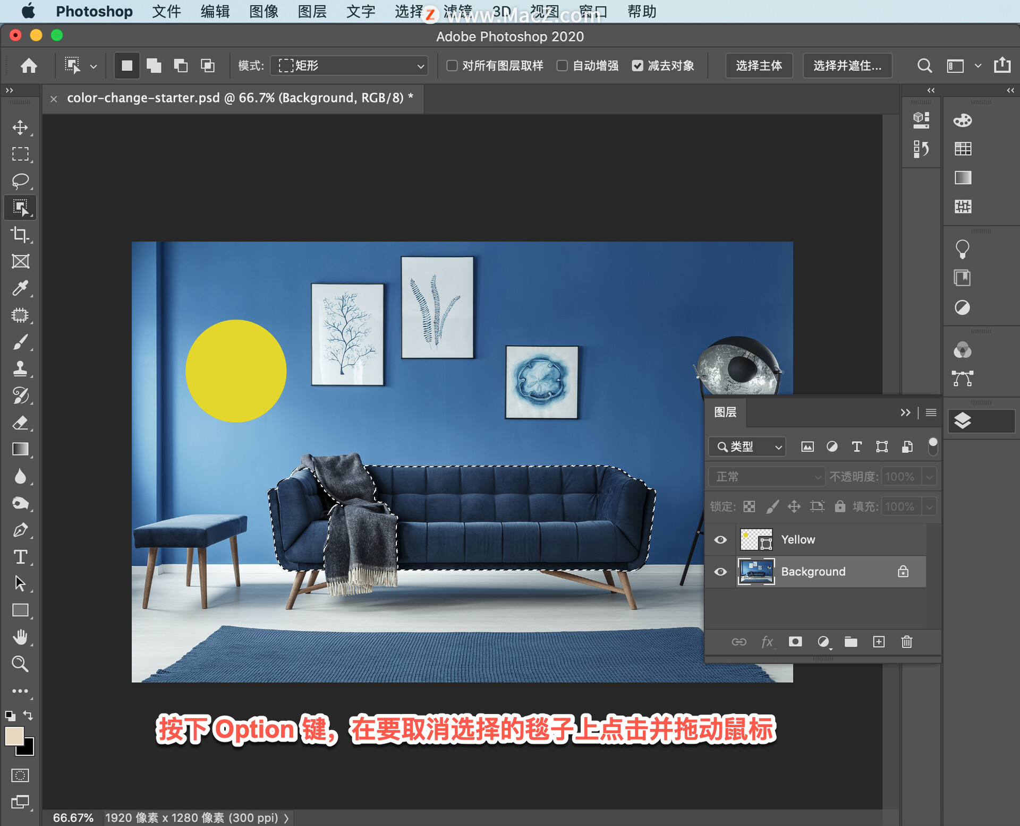1020x826 pixels.
Task: Select the Frame tool
Action: (x=20, y=261)
